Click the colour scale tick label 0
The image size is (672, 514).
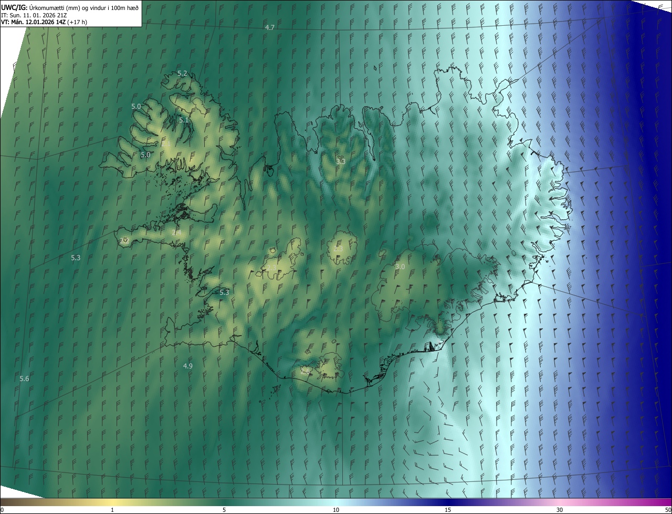pos(2,510)
